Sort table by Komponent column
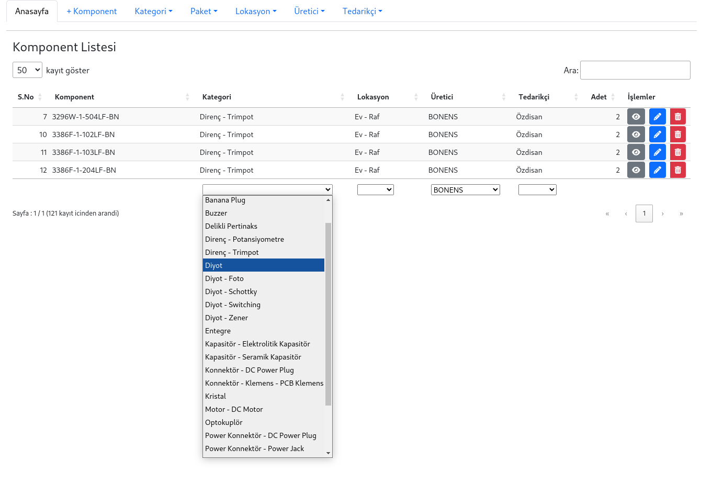The width and height of the screenshot is (712, 483). click(122, 97)
